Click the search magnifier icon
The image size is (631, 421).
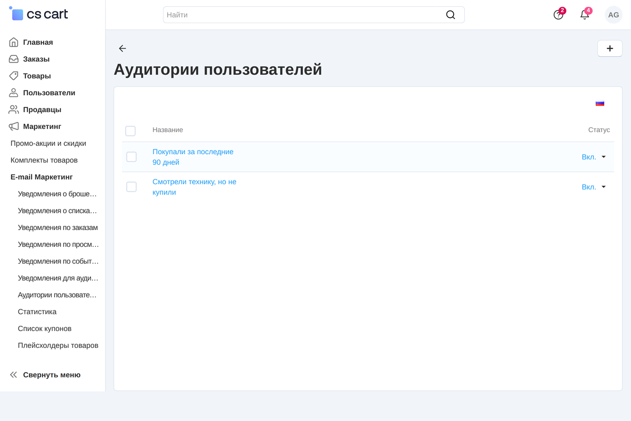(x=451, y=15)
